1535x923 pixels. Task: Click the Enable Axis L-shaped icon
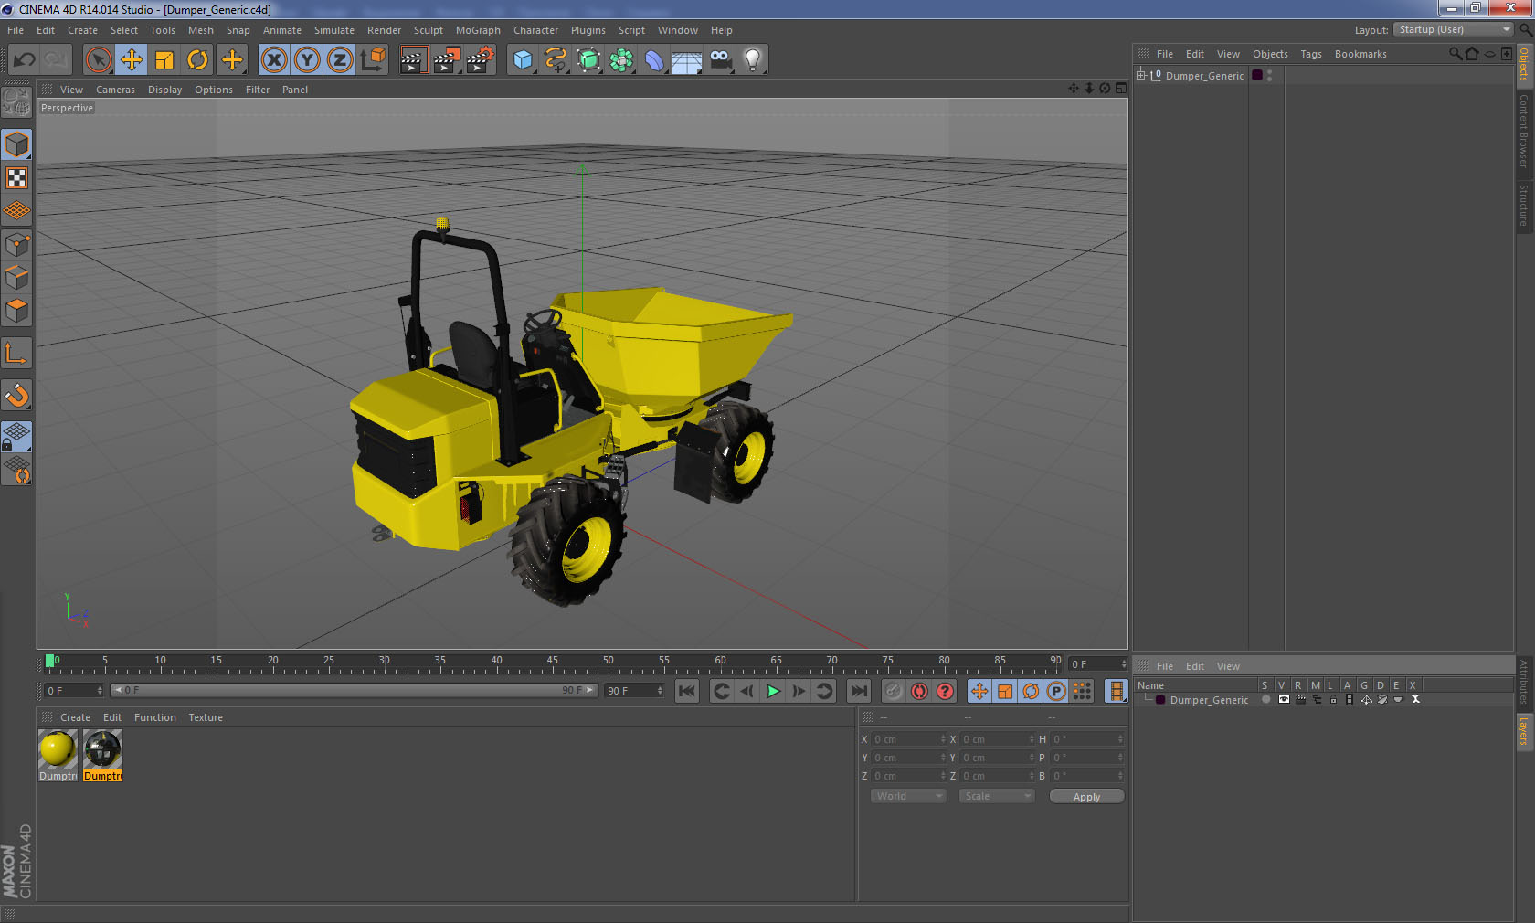tap(16, 353)
